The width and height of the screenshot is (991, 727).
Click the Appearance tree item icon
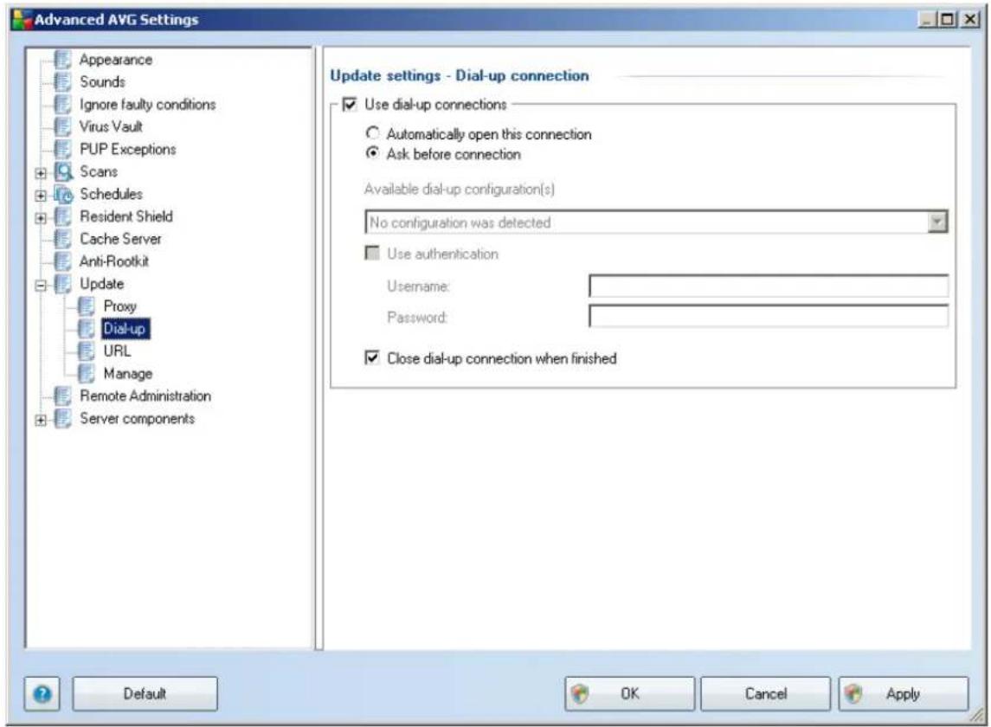(x=62, y=60)
